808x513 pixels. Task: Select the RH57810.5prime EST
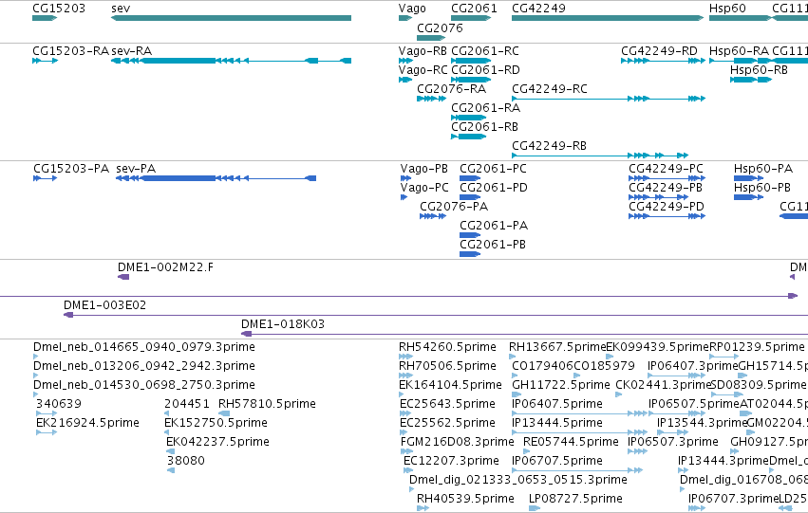225,413
